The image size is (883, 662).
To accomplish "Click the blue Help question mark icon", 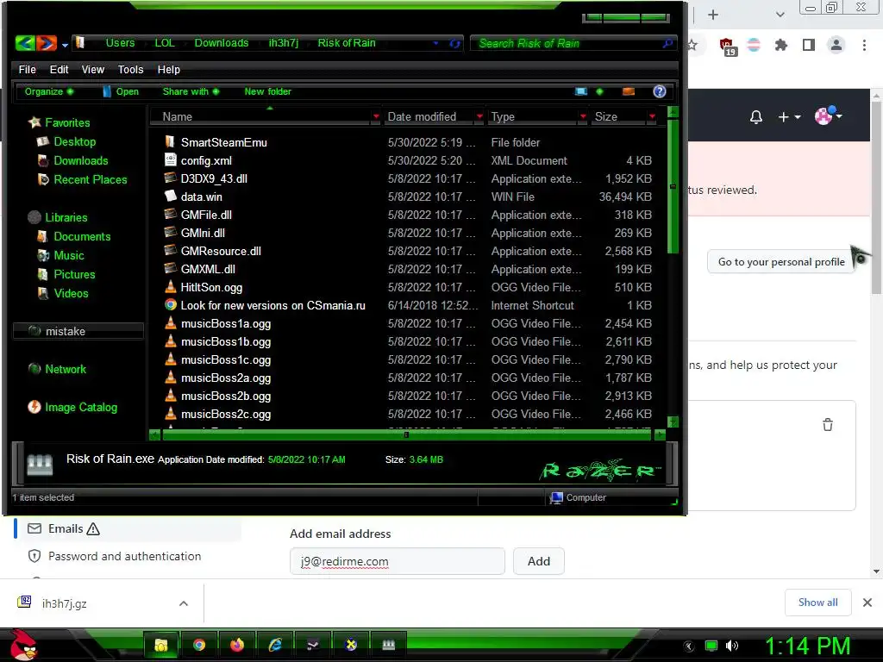I will coord(660,91).
